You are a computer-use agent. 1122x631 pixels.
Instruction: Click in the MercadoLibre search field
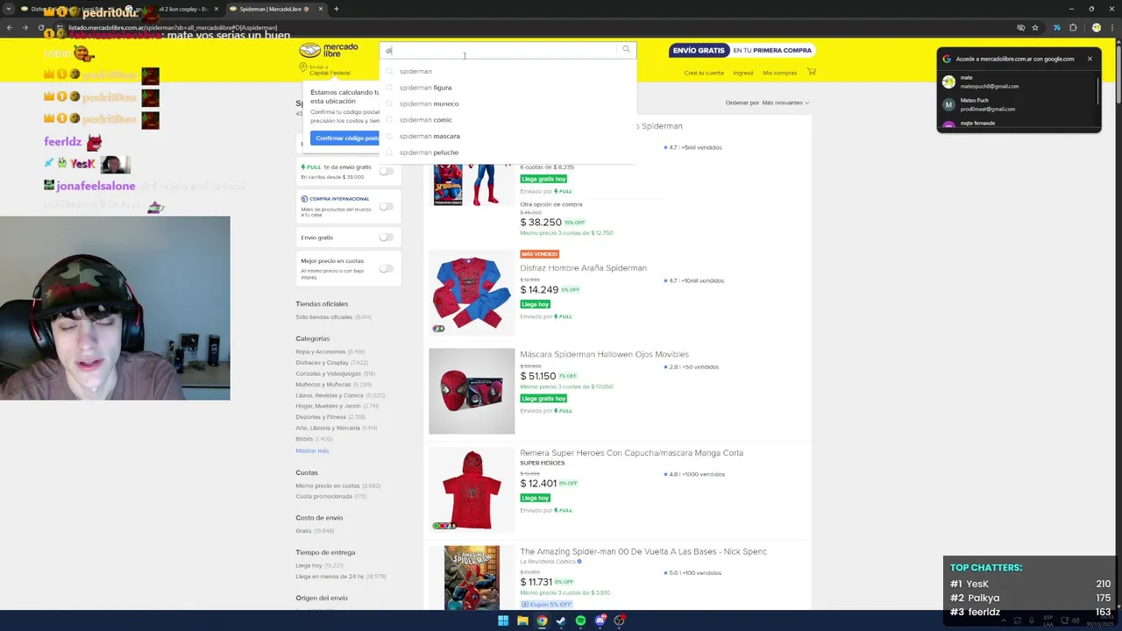click(x=500, y=50)
